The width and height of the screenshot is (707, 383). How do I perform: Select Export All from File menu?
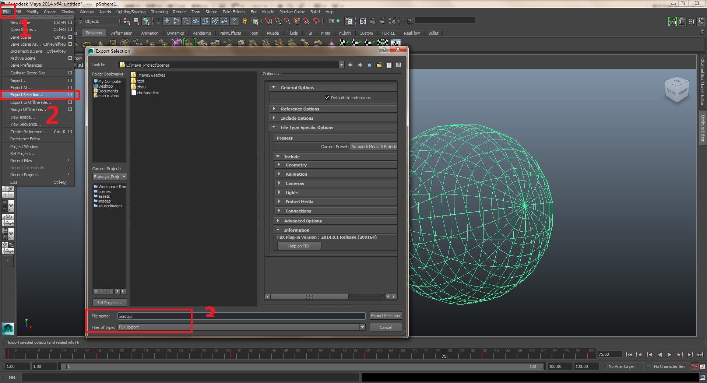[21, 88]
